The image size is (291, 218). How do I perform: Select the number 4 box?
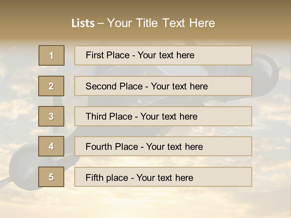click(52, 147)
